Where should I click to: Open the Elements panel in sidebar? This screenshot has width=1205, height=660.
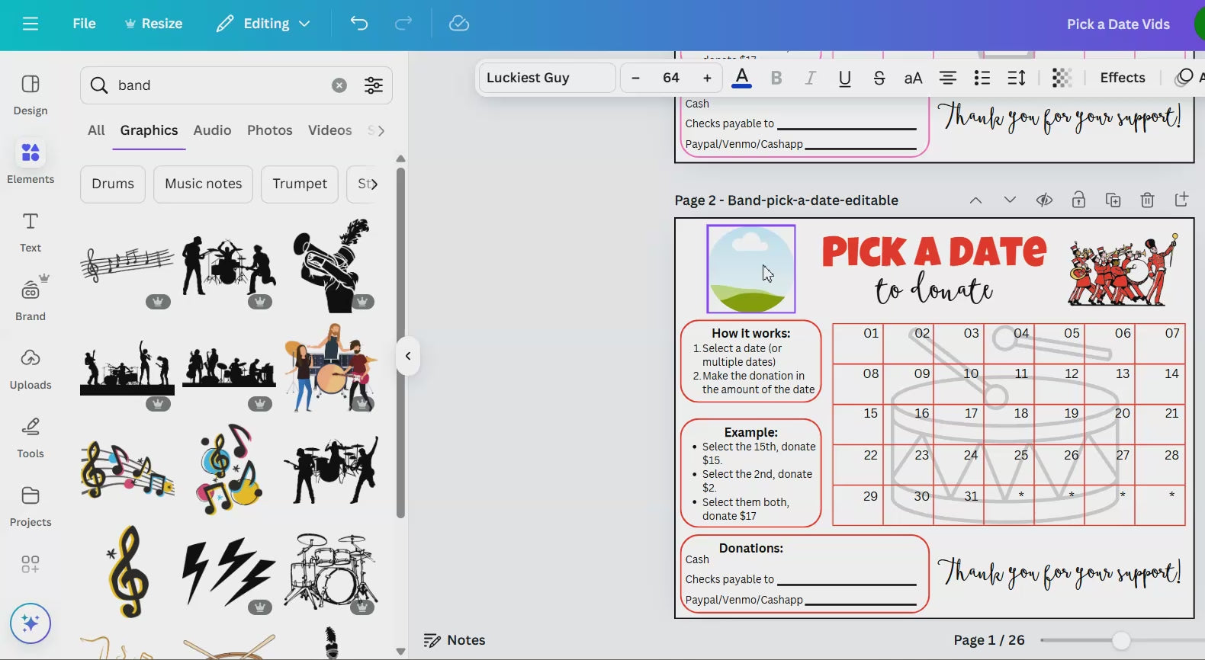click(x=31, y=162)
